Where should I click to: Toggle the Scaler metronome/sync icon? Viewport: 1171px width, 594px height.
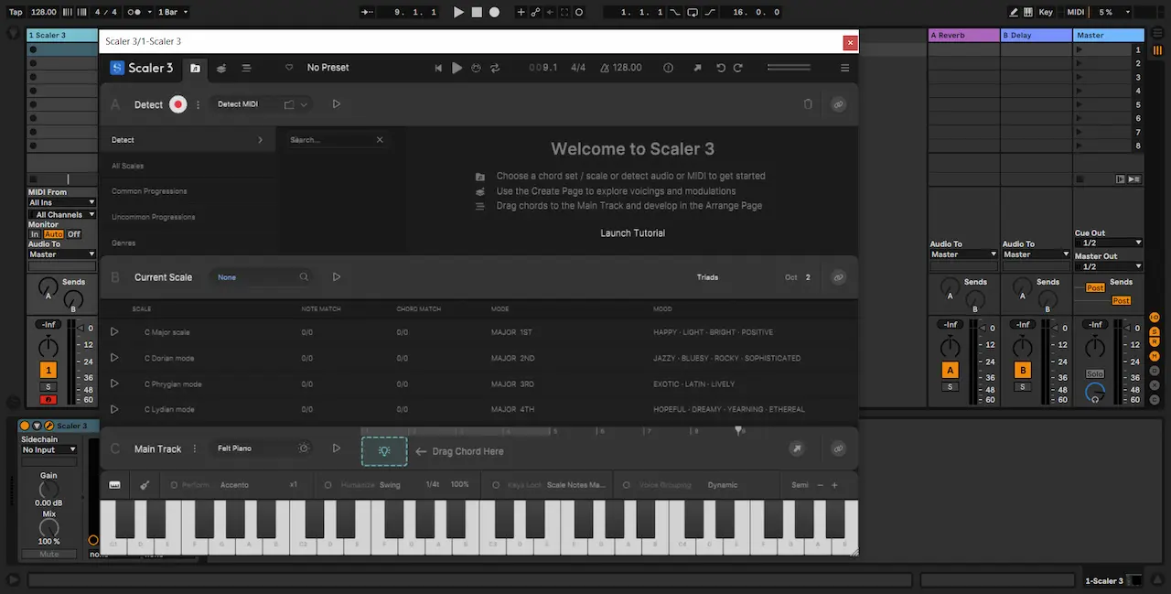point(476,68)
